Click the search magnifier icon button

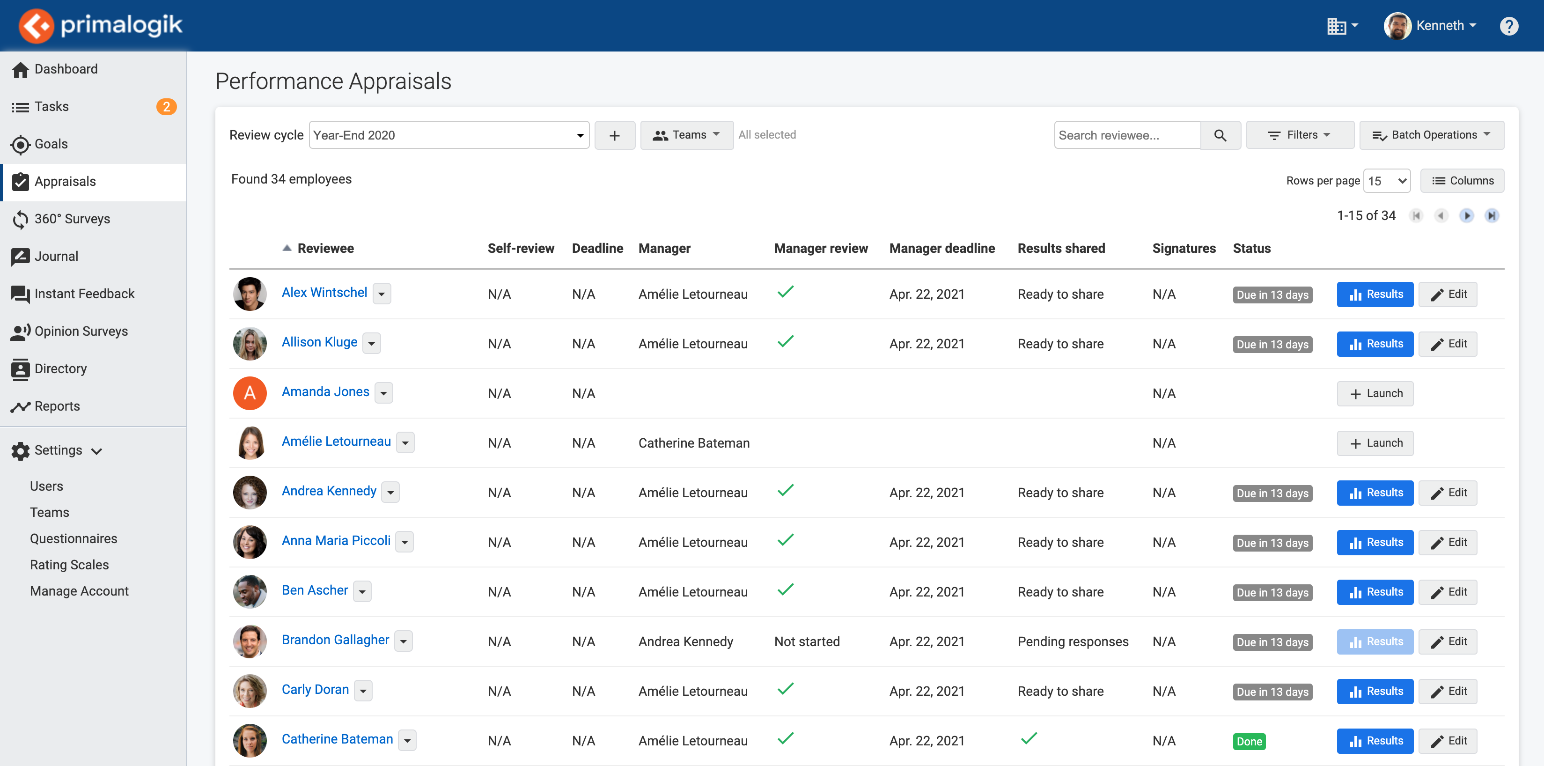1220,135
